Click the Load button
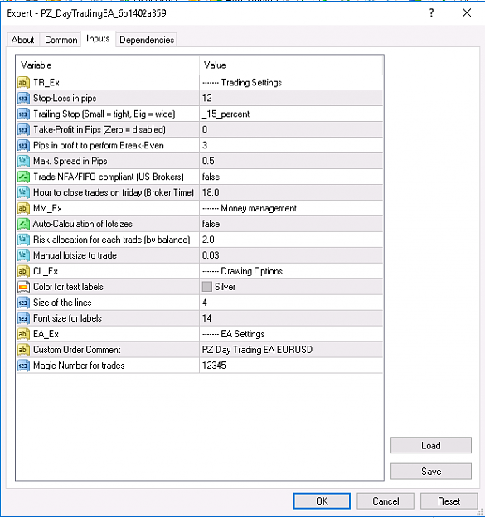485x518 pixels. [431, 446]
